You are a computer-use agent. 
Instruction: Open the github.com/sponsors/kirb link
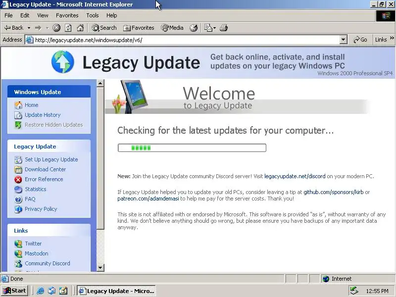pos(333,192)
